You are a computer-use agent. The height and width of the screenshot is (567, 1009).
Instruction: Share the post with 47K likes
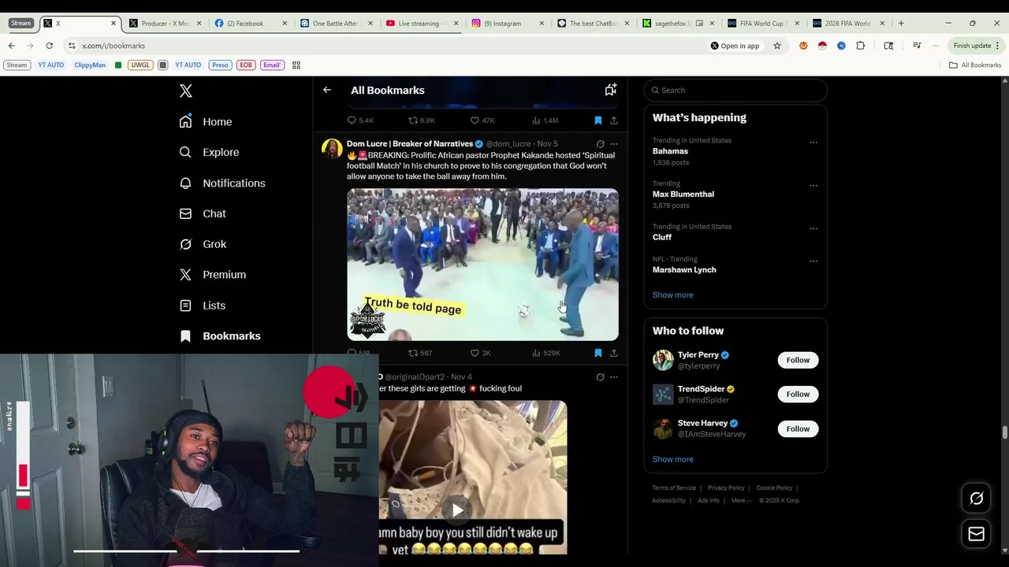coord(613,120)
